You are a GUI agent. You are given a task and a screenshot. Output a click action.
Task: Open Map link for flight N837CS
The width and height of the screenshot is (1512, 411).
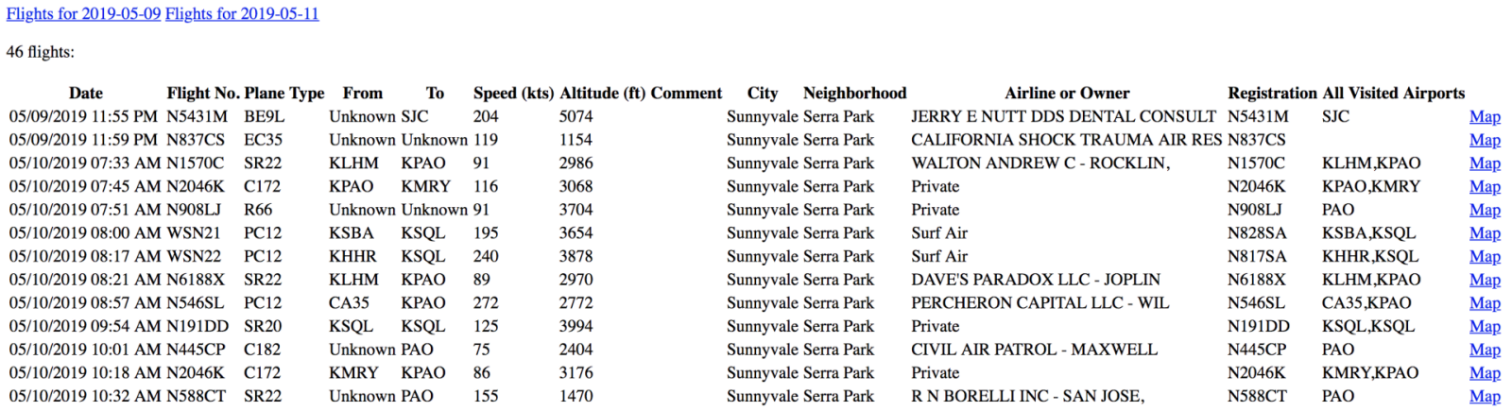[x=1485, y=140]
